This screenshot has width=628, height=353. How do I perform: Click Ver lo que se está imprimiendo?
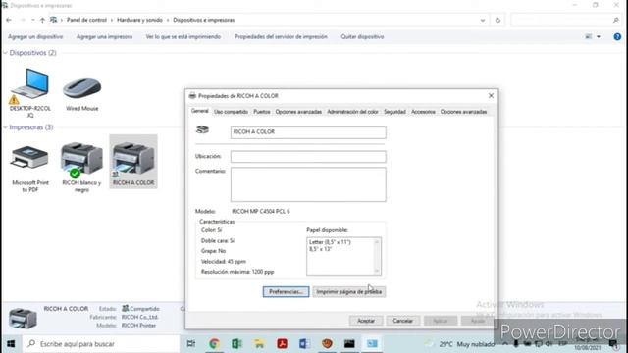tap(183, 37)
